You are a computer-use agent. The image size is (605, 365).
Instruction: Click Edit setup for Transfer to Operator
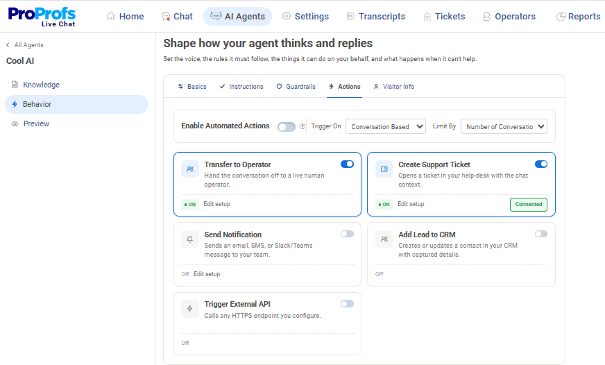(217, 204)
